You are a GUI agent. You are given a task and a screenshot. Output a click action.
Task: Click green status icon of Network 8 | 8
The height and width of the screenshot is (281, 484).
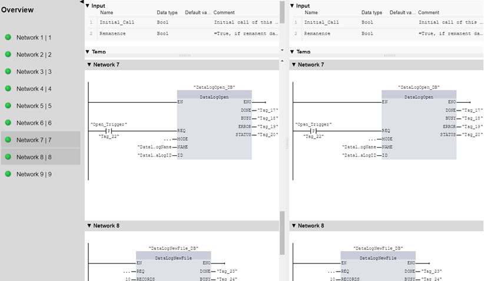point(8,157)
